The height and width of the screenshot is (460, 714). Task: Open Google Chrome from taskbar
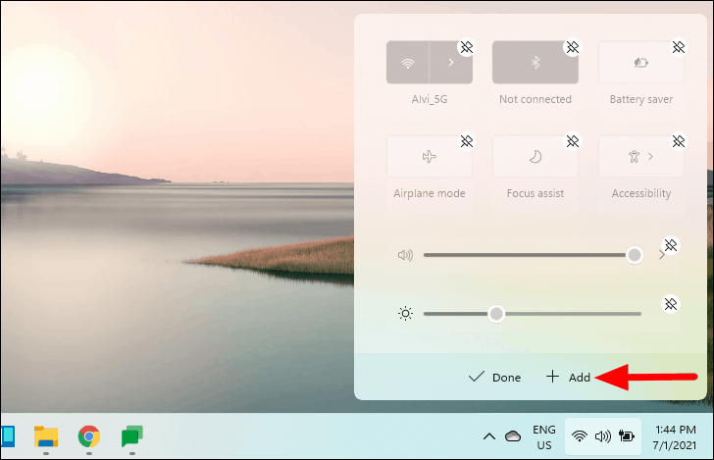tap(89, 436)
